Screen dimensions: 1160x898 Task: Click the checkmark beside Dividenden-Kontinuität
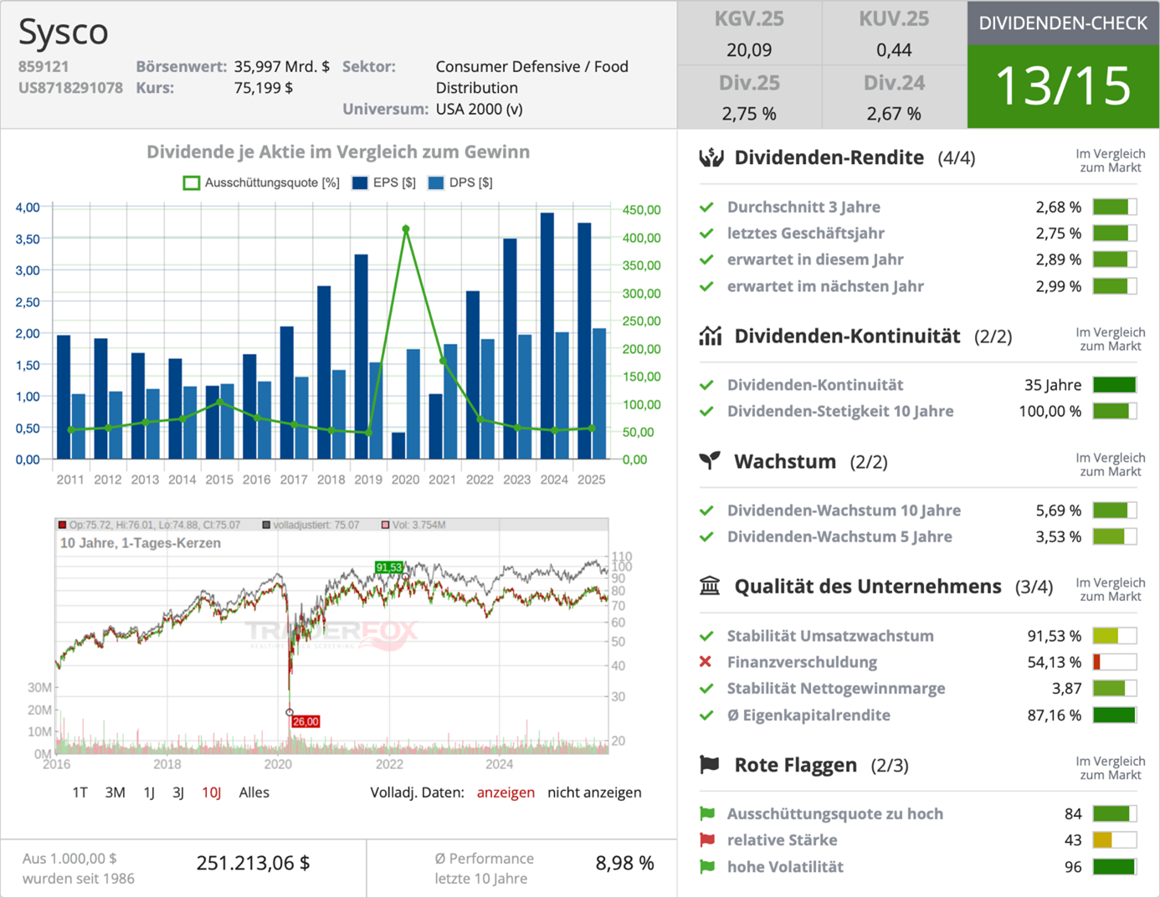pyautogui.click(x=707, y=385)
